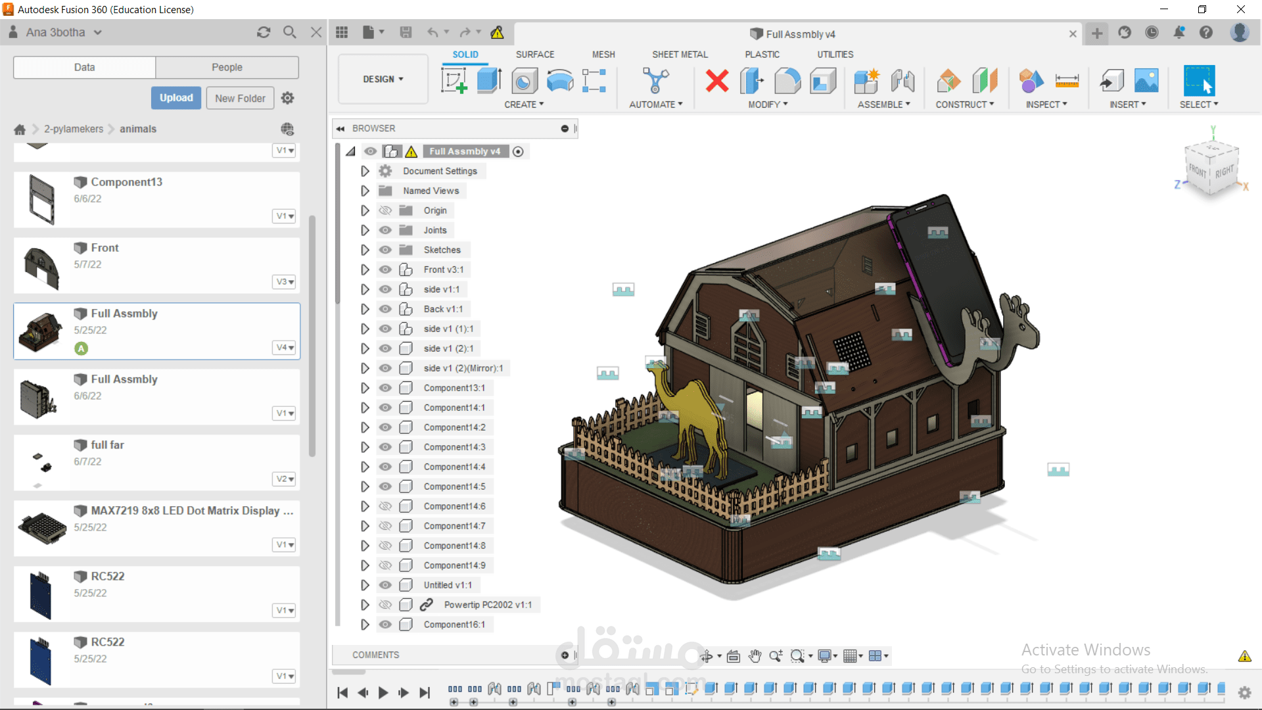Select the Joint tool in Assemble
Screen dimensions: 1262x710
click(902, 81)
